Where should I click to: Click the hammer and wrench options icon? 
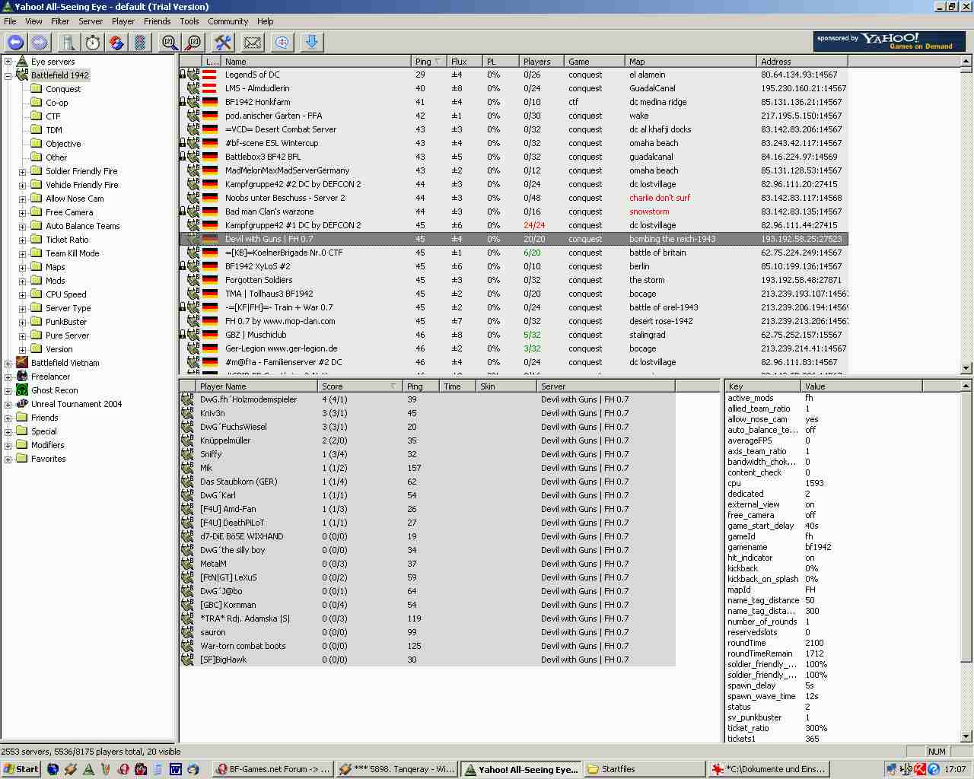223,43
